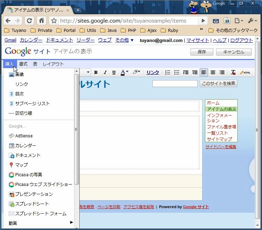262x230 pixels.
Task: Expand the その他 Google services dropdown
Action: point(124,40)
